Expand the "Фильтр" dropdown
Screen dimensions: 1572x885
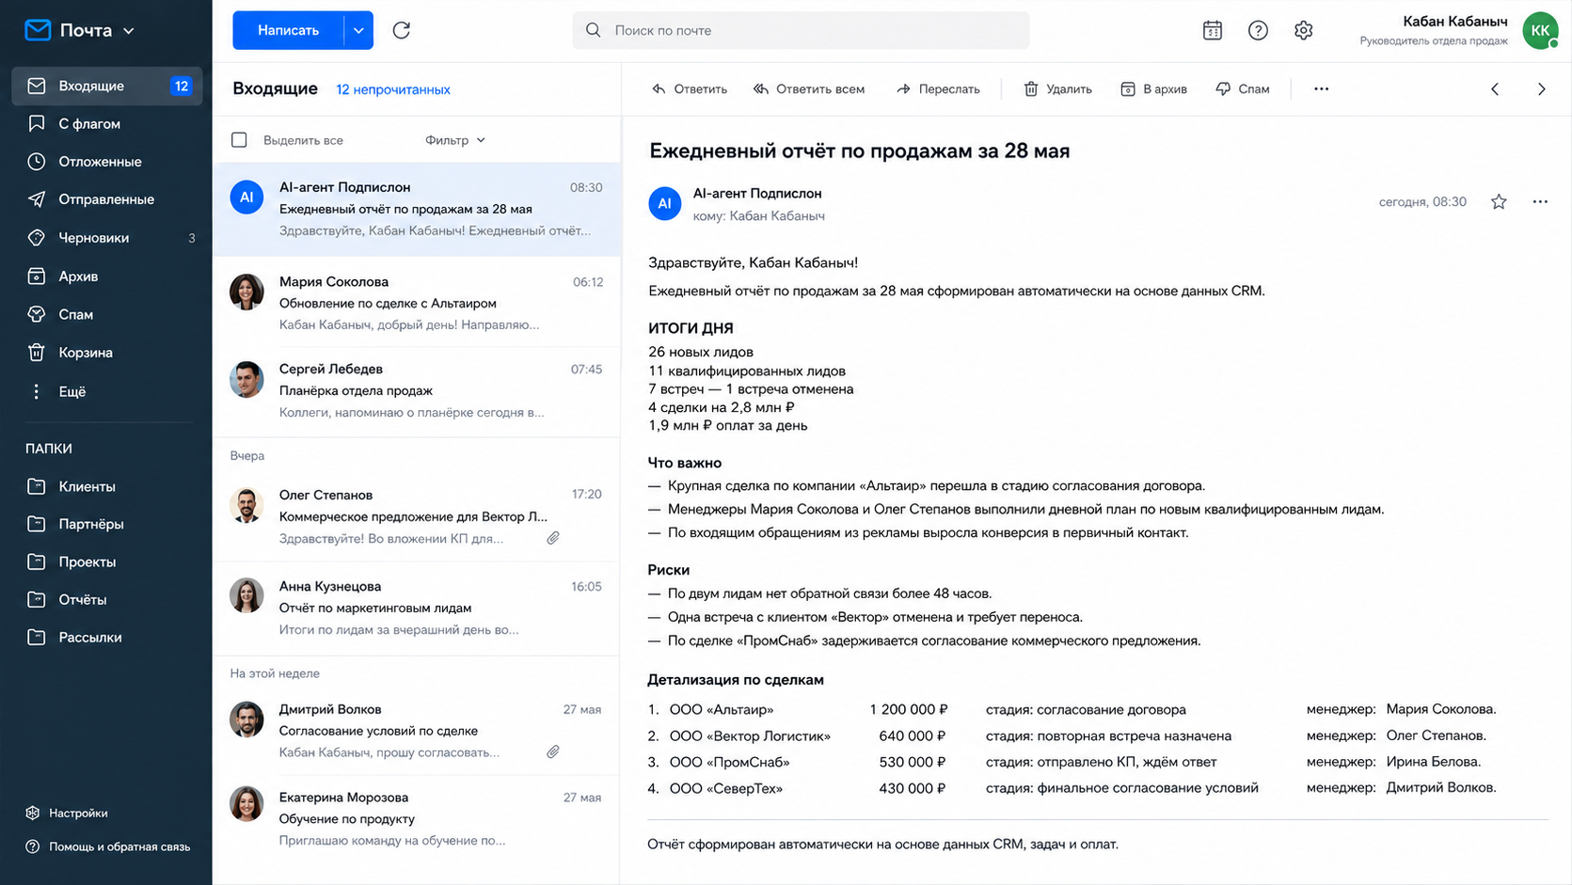coord(455,140)
